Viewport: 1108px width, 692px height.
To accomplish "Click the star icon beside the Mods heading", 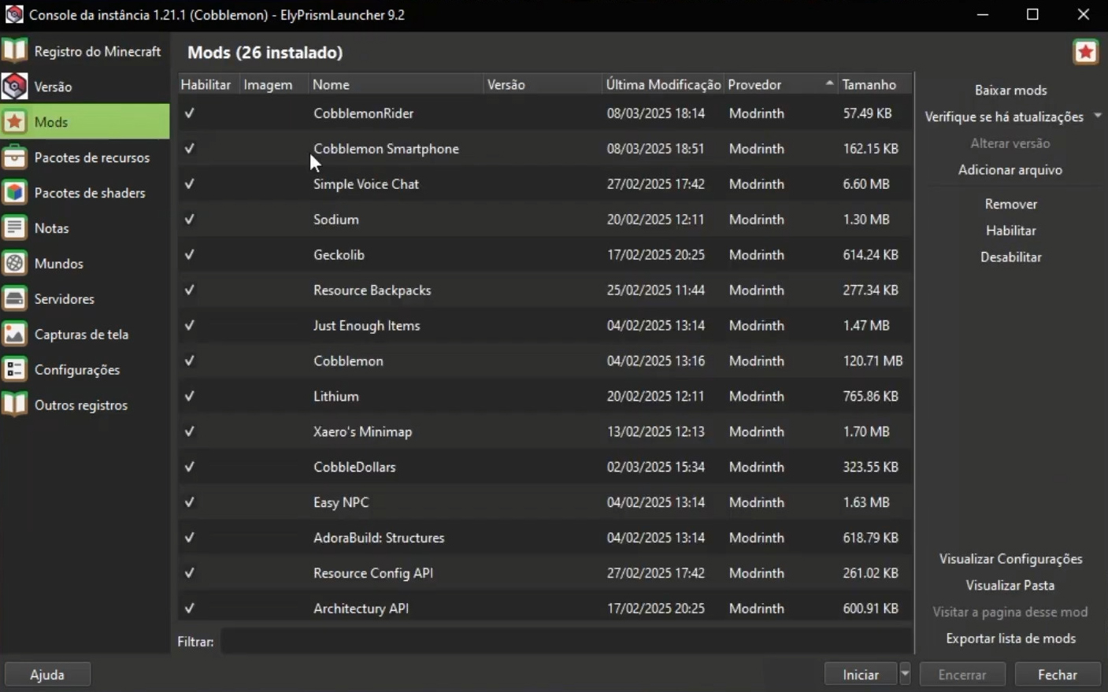I will (x=1086, y=52).
